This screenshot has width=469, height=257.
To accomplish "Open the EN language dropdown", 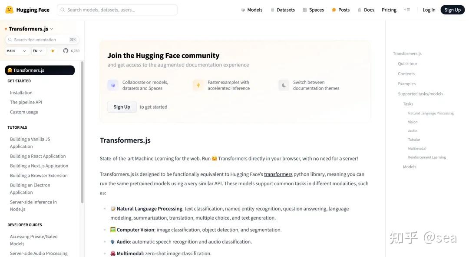I will point(39,51).
